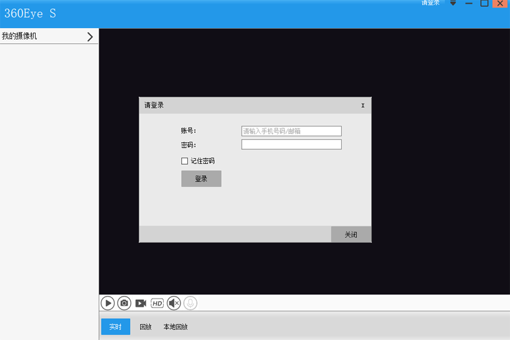Activate the microphone talk icon
The height and width of the screenshot is (340, 510).
click(191, 303)
